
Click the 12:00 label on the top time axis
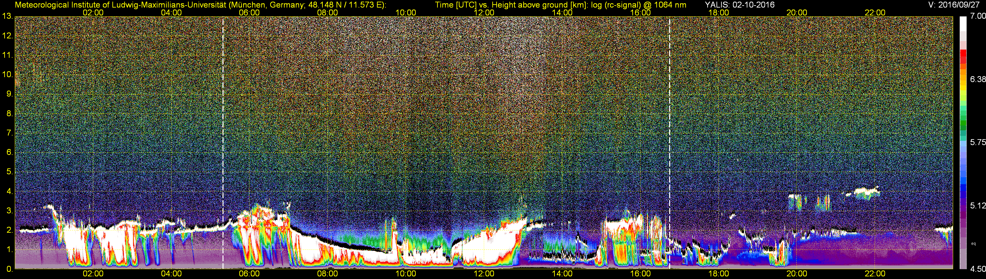pyautogui.click(x=484, y=12)
